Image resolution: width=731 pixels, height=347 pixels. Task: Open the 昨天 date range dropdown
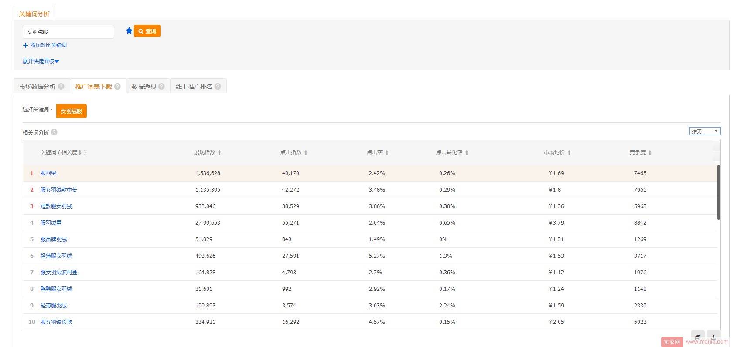pyautogui.click(x=704, y=131)
